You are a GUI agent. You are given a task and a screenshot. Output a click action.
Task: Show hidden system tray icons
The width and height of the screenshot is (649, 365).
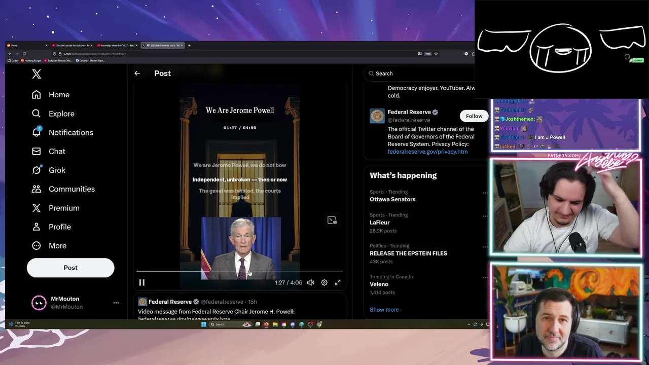pos(468,324)
